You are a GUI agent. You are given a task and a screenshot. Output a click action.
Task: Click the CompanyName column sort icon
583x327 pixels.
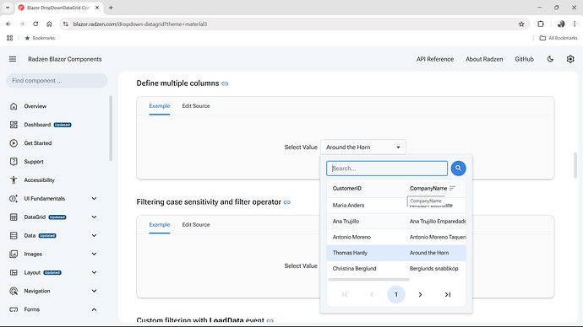point(452,188)
